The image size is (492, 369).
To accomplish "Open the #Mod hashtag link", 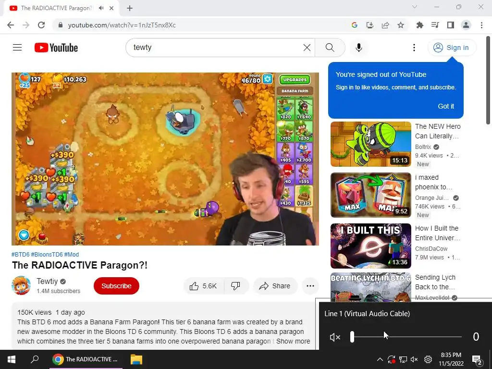I will coord(72,255).
